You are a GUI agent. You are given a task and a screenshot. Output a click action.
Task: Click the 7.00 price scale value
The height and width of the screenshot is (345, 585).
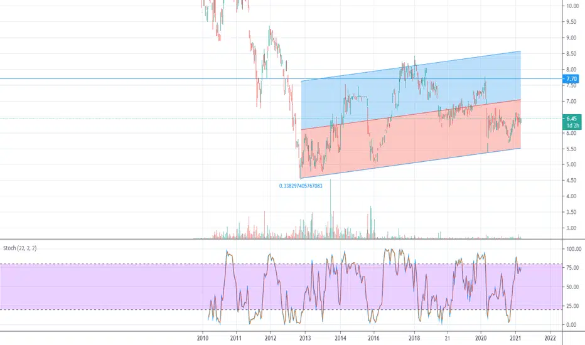(571, 102)
